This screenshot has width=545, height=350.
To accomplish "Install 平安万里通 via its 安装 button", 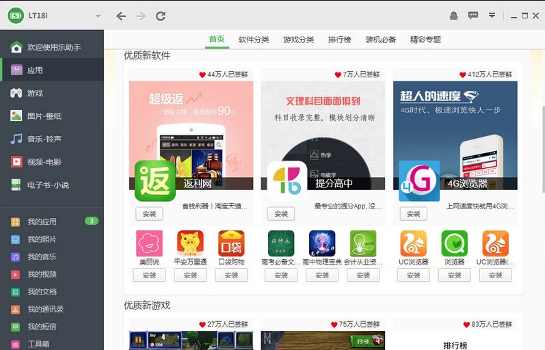I will (x=190, y=275).
